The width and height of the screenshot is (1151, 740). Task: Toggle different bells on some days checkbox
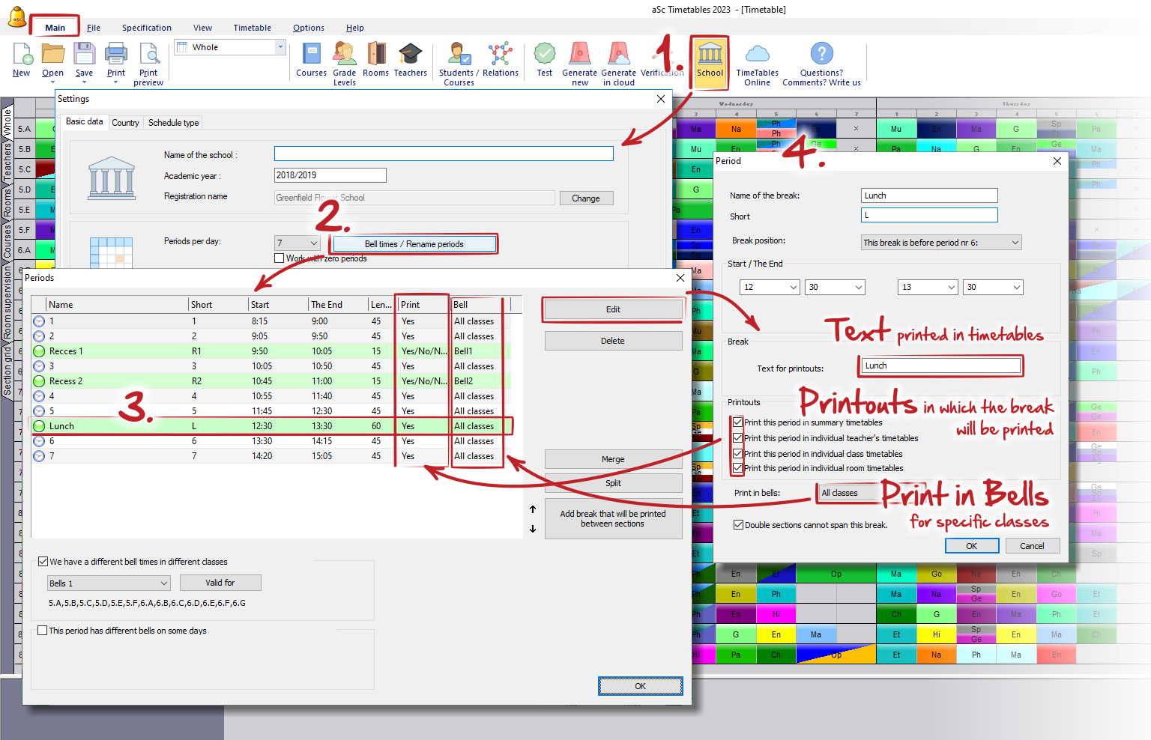click(x=43, y=631)
